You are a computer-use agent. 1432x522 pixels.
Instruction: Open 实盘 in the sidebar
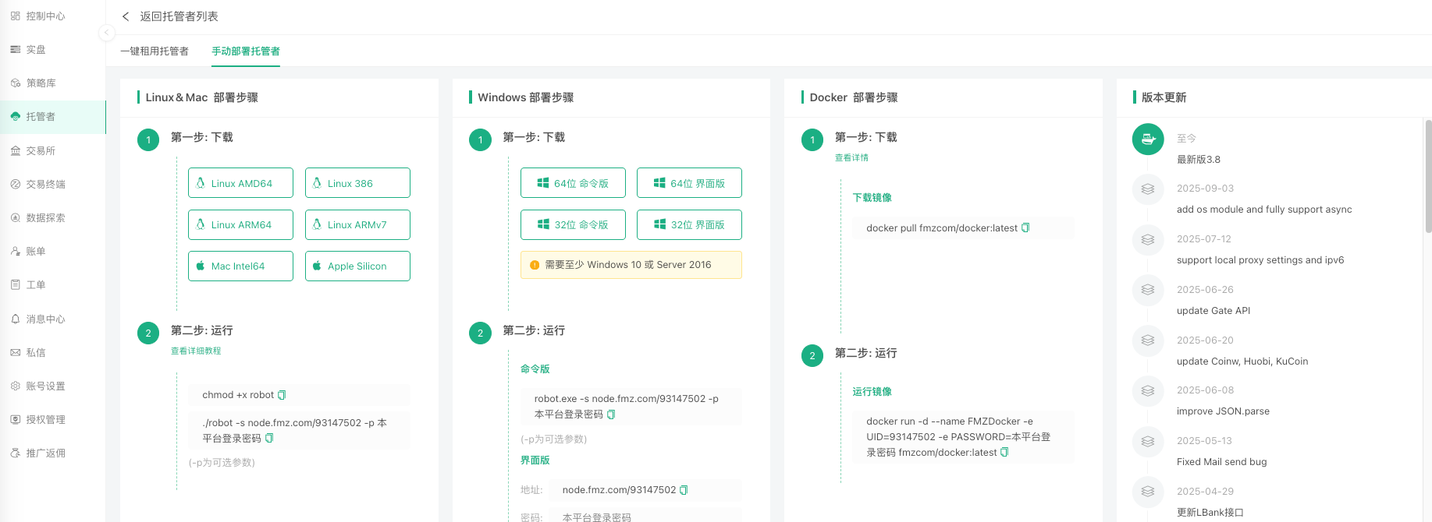click(x=52, y=49)
